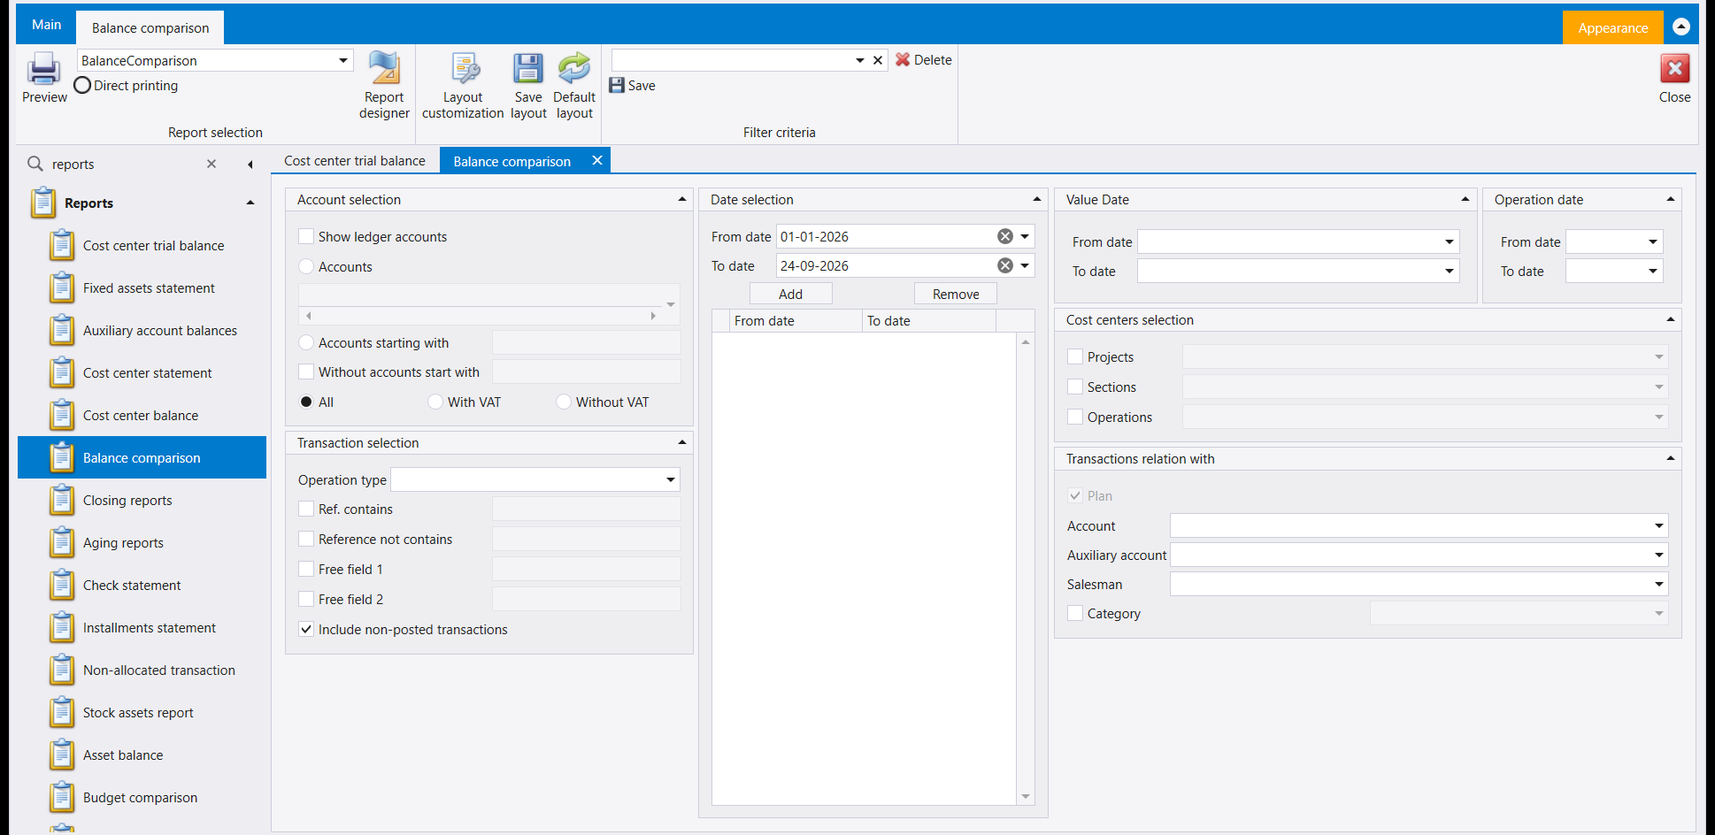Image resolution: width=1715 pixels, height=835 pixels.
Task: Click the Remove date range button
Action: 956,294
